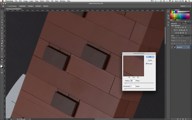Open the Filter menu
The height and width of the screenshot is (120, 192).
pos(48,1)
